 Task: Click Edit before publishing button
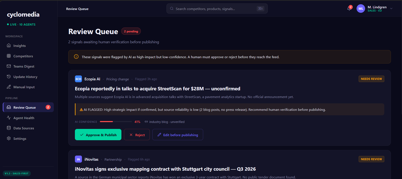pos(178,135)
